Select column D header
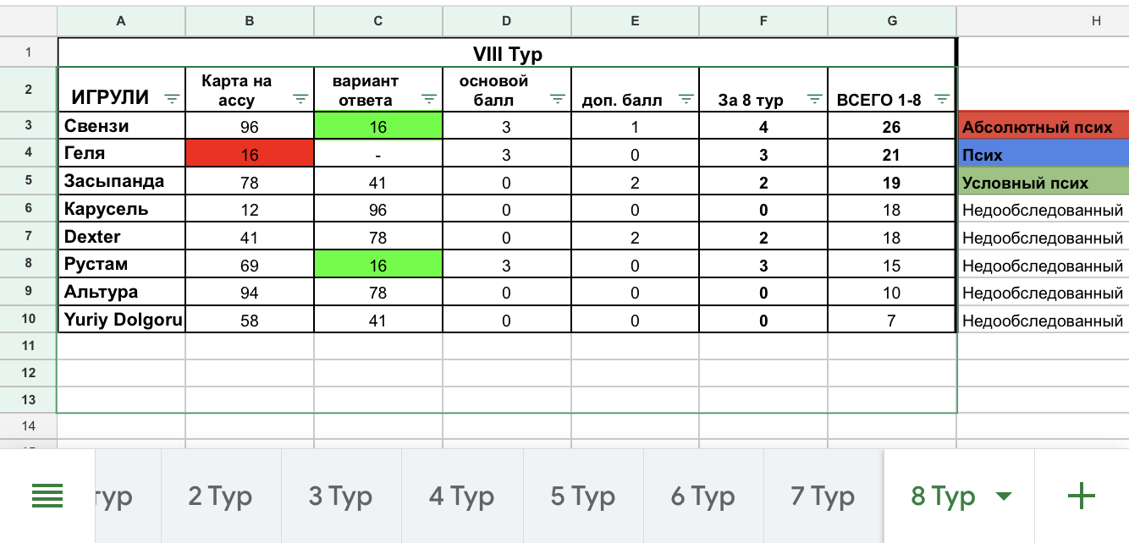Image resolution: width=1129 pixels, height=543 pixels. tap(506, 21)
